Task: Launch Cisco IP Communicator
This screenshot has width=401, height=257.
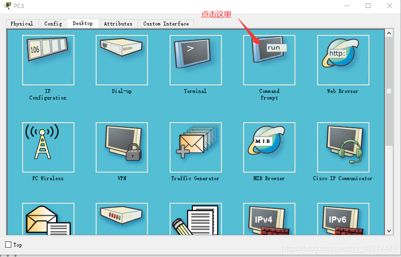Action: [343, 148]
